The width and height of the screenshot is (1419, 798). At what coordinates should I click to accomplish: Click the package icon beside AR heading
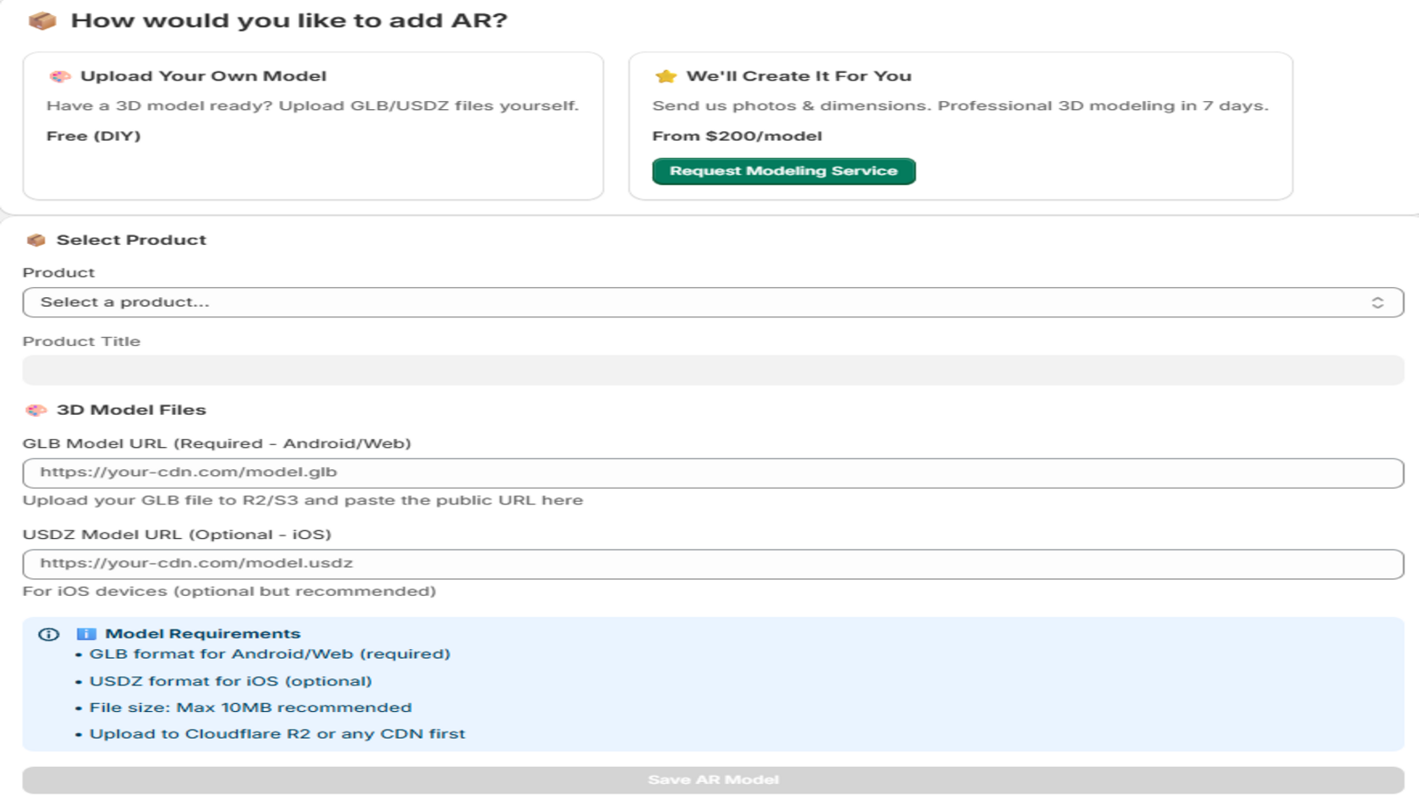[42, 20]
